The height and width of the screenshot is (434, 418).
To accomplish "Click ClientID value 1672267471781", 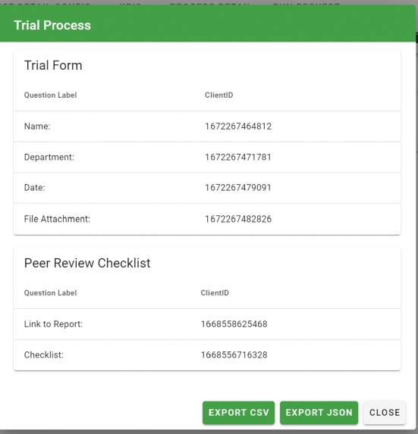I will [238, 158].
